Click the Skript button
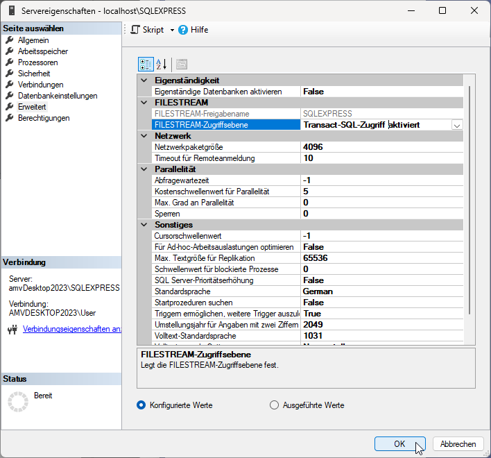The image size is (491, 458). coord(148,30)
